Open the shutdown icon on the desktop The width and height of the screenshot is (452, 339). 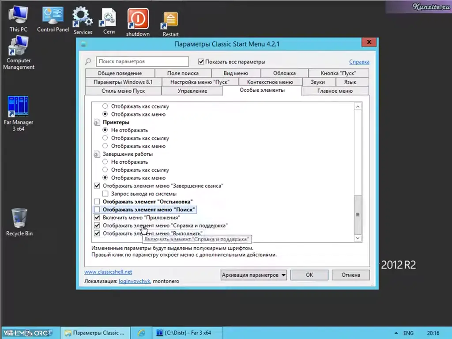coord(137,18)
